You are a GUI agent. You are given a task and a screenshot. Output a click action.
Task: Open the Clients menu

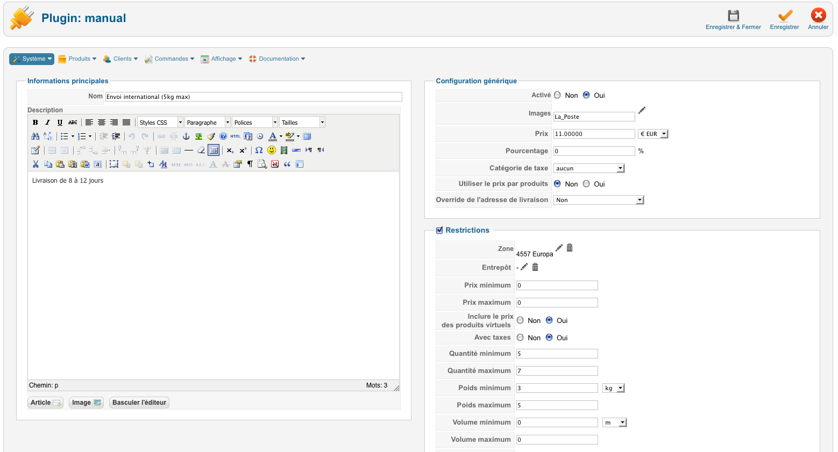(120, 59)
